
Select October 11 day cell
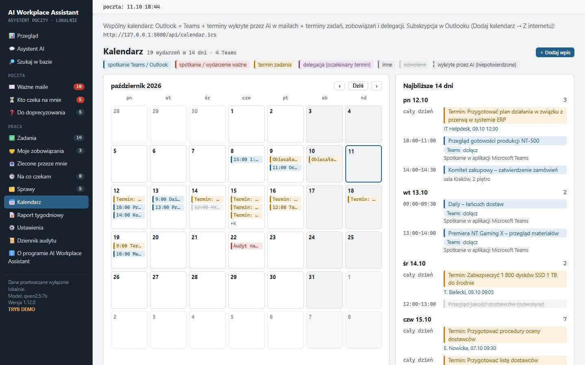364,164
